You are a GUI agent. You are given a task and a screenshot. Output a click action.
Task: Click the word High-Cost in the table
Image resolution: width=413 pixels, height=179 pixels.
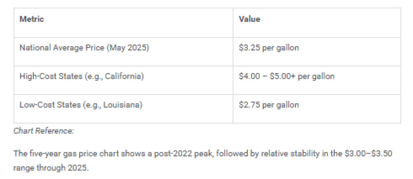pos(35,76)
